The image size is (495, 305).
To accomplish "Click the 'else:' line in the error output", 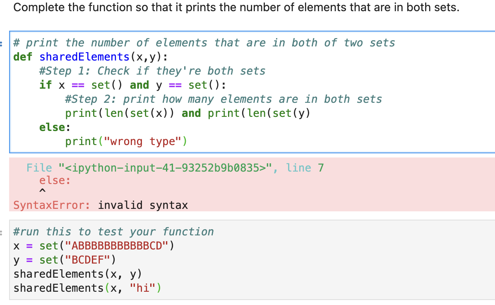I will coord(55,180).
